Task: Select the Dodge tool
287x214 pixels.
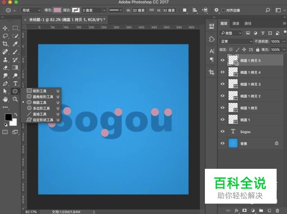Action: pos(15,75)
